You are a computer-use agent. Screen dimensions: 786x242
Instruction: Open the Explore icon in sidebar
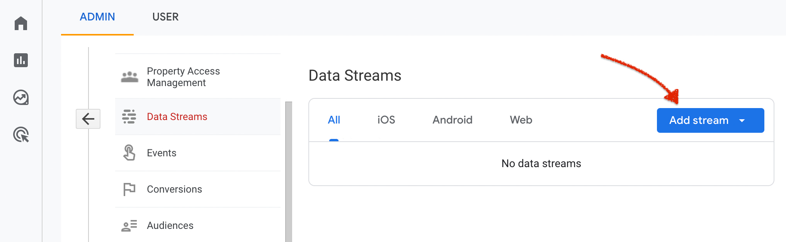pyautogui.click(x=21, y=97)
